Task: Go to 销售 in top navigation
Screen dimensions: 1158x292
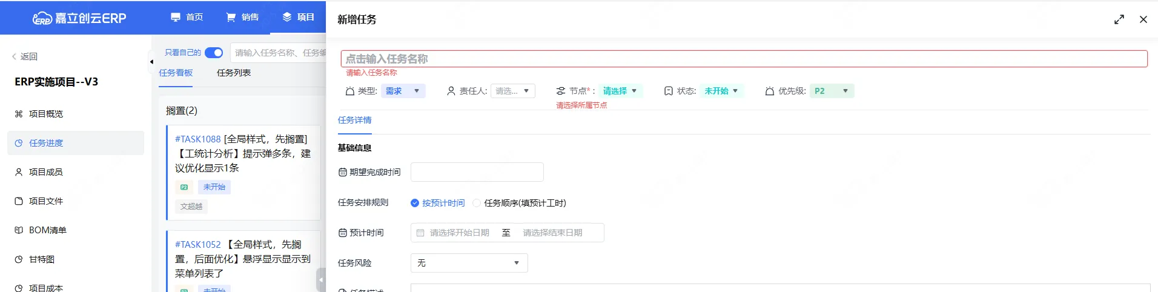Action: click(x=242, y=17)
